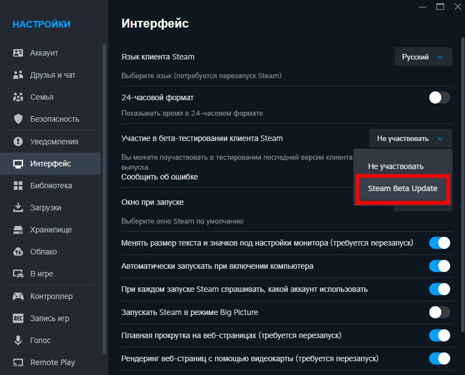Open the Библиотека settings
465x375 pixels.
[51, 186]
